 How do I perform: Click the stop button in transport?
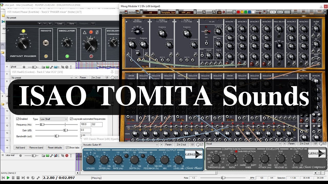click(x=18, y=178)
